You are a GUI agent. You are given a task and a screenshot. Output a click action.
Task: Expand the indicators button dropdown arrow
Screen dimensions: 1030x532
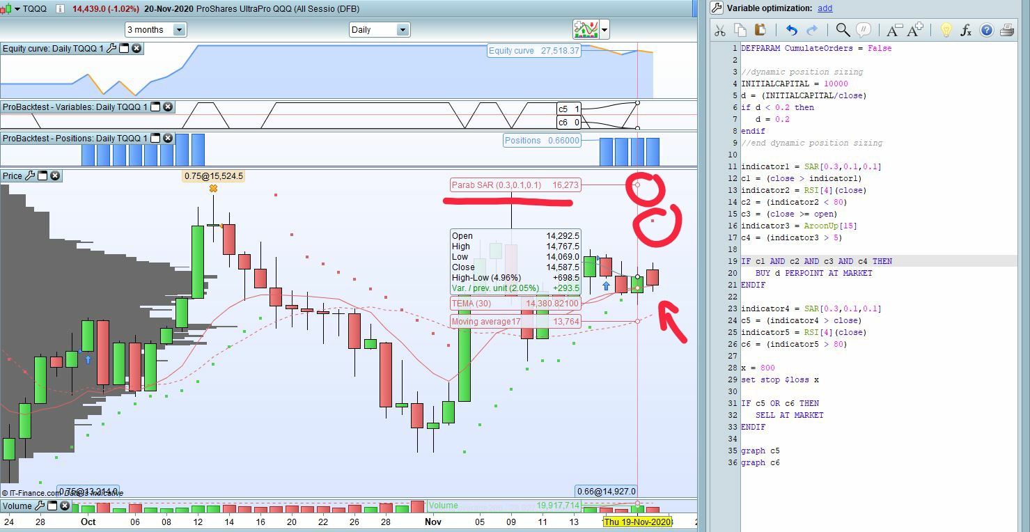click(x=604, y=29)
